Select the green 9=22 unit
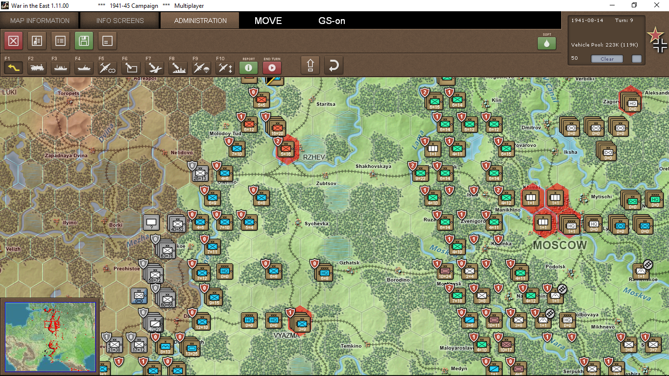 [421, 173]
